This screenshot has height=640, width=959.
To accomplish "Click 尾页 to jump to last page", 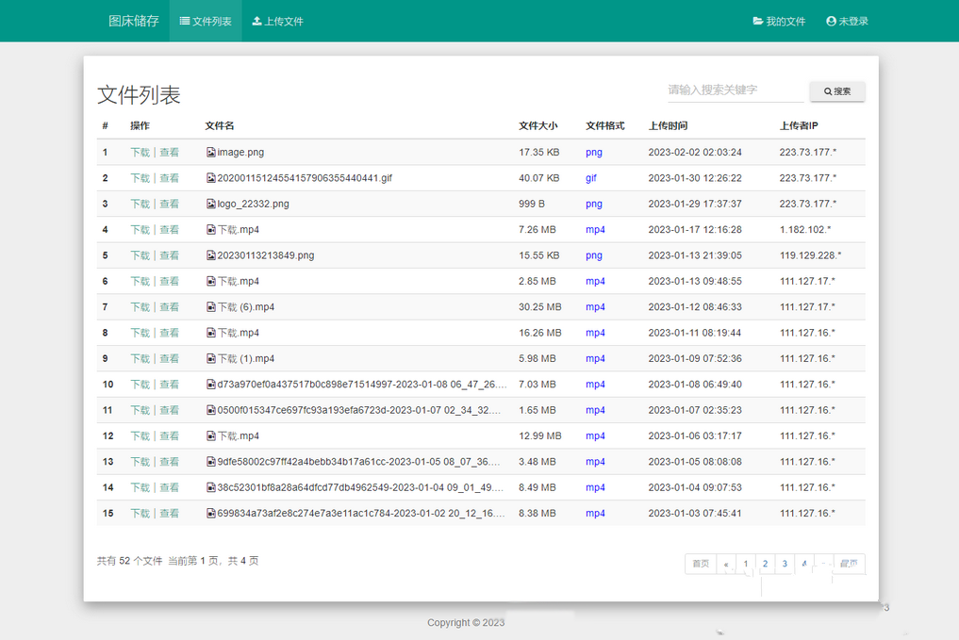I will coord(847,563).
